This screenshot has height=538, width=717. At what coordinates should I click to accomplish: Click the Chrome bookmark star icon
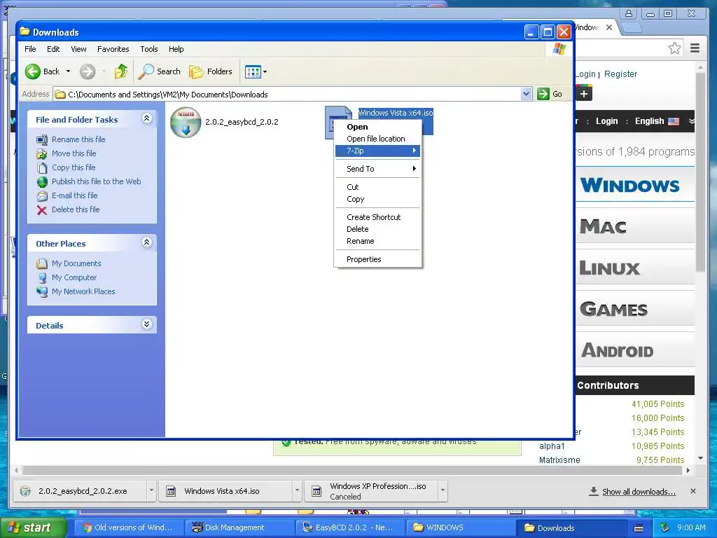pyautogui.click(x=674, y=48)
